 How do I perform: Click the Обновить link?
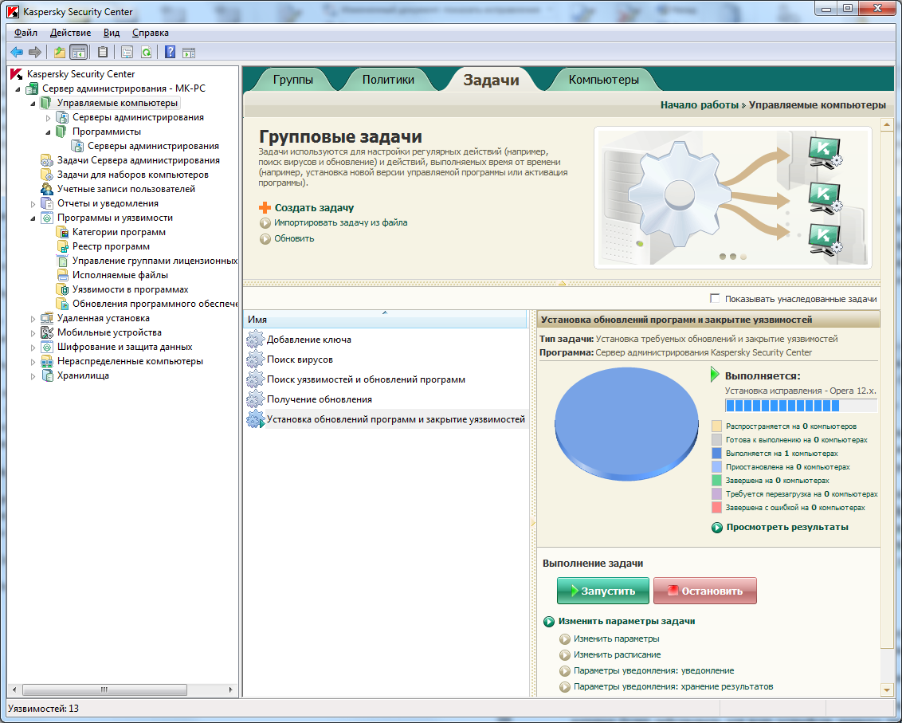click(x=294, y=238)
